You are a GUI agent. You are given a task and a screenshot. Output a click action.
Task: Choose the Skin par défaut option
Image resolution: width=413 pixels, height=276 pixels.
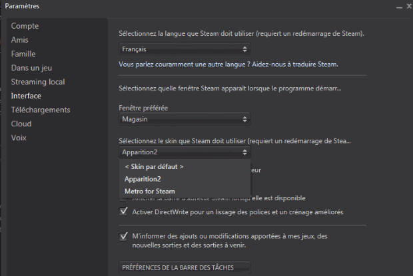[x=154, y=166]
